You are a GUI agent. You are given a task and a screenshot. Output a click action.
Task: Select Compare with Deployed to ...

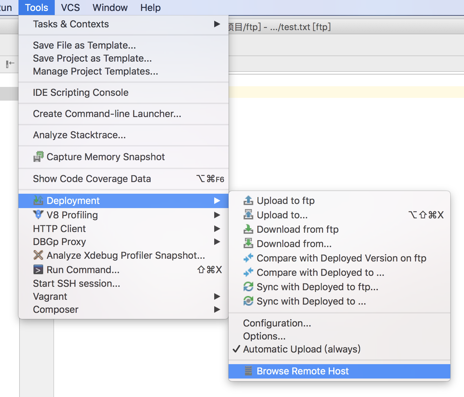(339, 272)
